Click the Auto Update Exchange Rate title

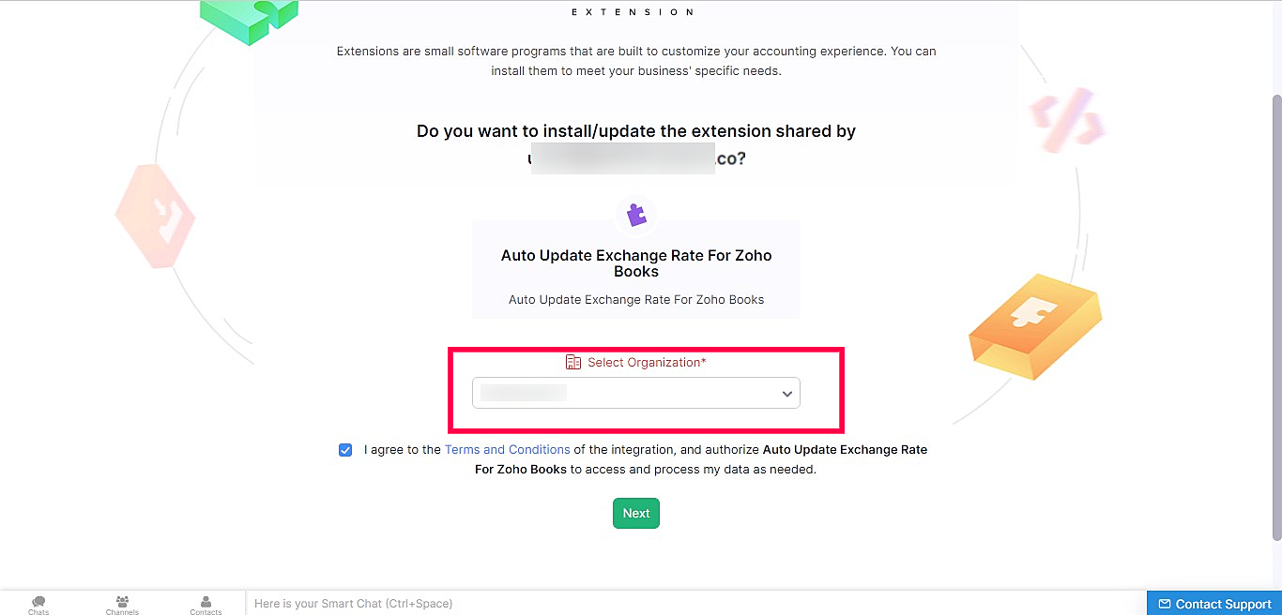click(x=636, y=263)
